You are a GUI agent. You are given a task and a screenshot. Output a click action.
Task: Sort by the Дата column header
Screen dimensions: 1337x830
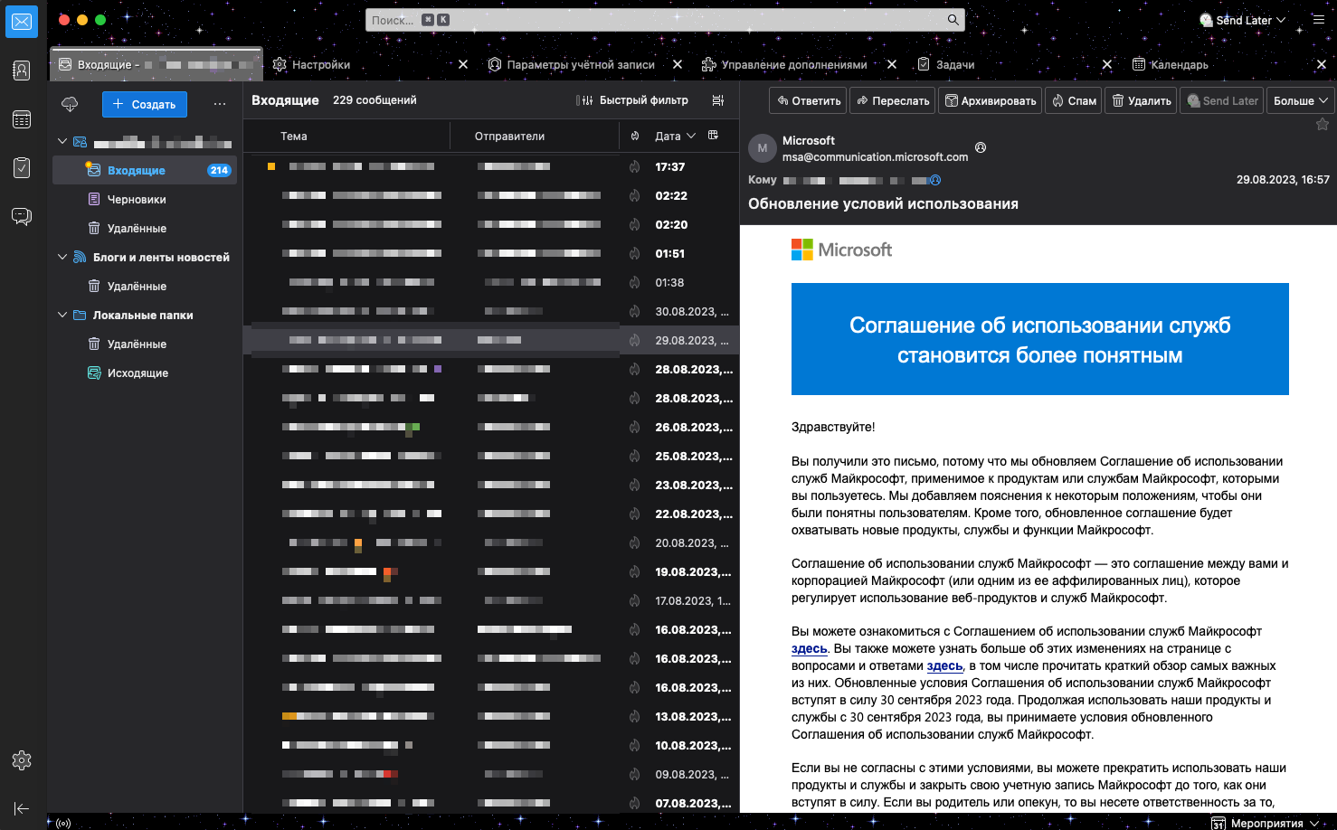pos(675,136)
